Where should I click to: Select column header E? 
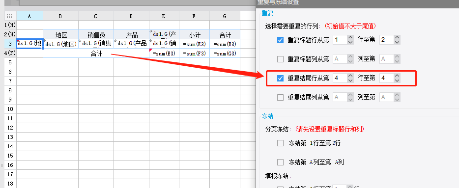[x=164, y=16]
